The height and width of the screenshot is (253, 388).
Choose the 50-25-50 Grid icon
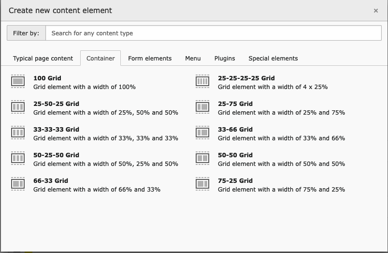click(x=18, y=158)
